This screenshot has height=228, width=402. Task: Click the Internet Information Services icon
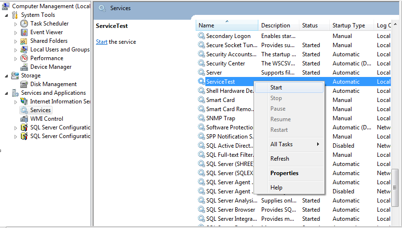24,101
